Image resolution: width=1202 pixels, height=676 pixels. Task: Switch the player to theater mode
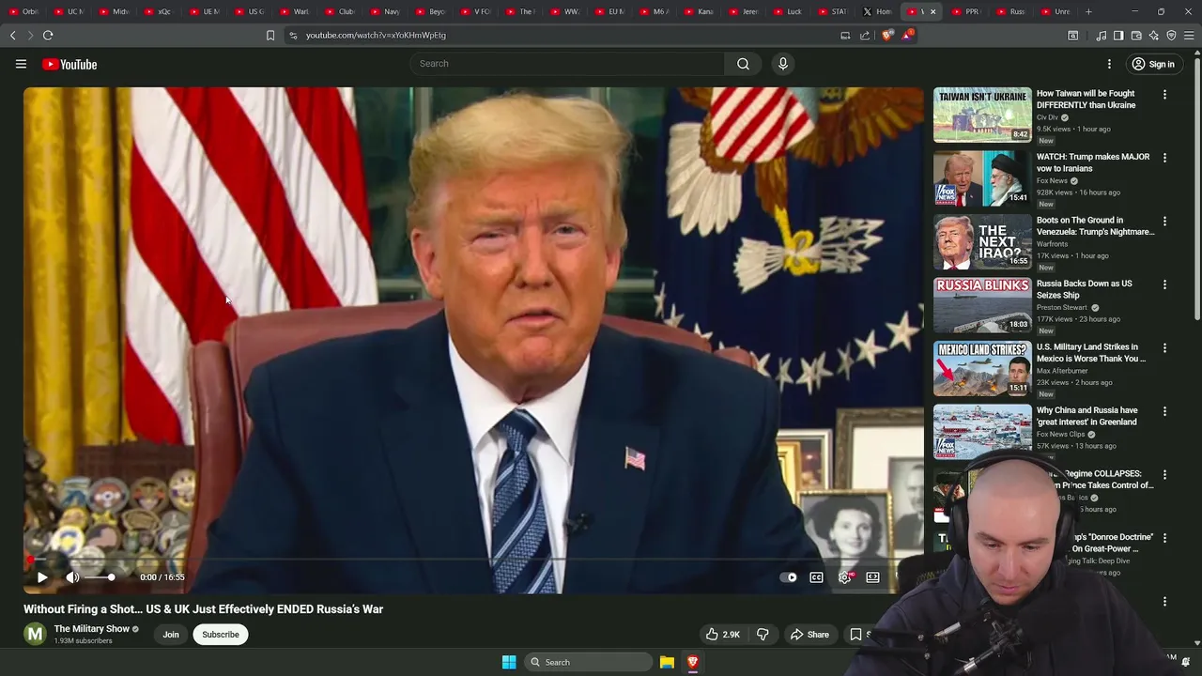click(872, 577)
